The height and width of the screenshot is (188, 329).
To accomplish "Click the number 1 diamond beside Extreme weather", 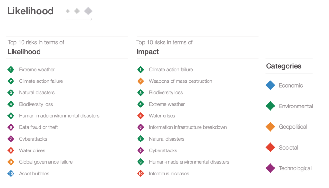I will click(11, 70).
